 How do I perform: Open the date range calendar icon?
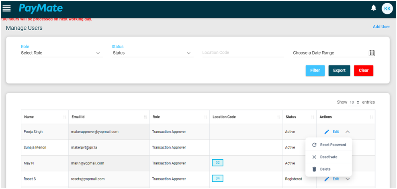[372, 53]
